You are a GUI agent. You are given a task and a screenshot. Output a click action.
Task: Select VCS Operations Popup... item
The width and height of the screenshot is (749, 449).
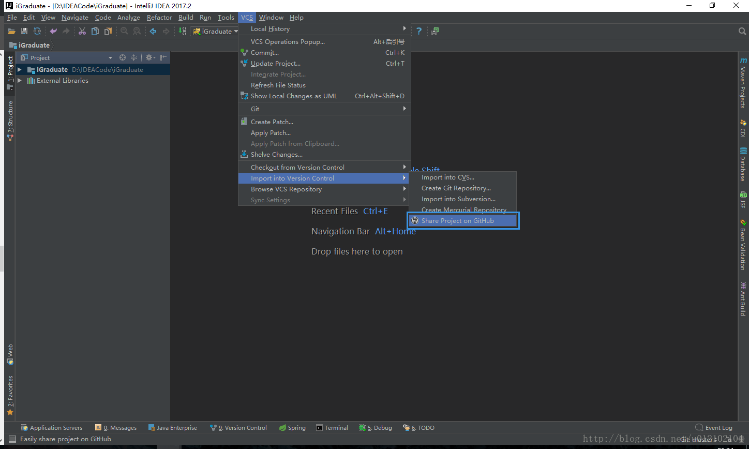[324, 41]
